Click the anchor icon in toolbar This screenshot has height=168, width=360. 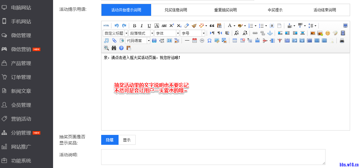pyautogui.click(x=270, y=33)
